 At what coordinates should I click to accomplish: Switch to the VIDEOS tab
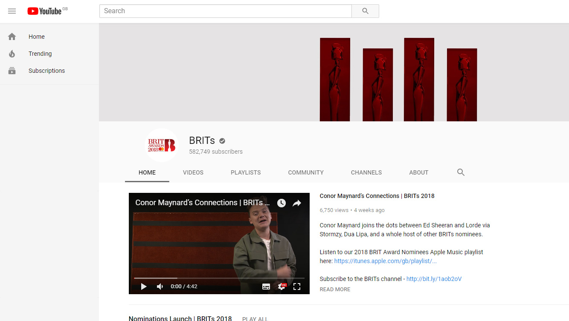193,172
